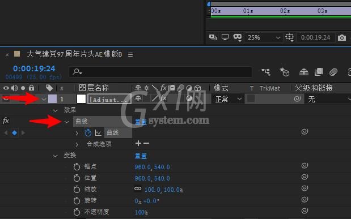This screenshot has height=219, width=351.
Task: Click the label tag column header
Action: [x=49, y=88]
